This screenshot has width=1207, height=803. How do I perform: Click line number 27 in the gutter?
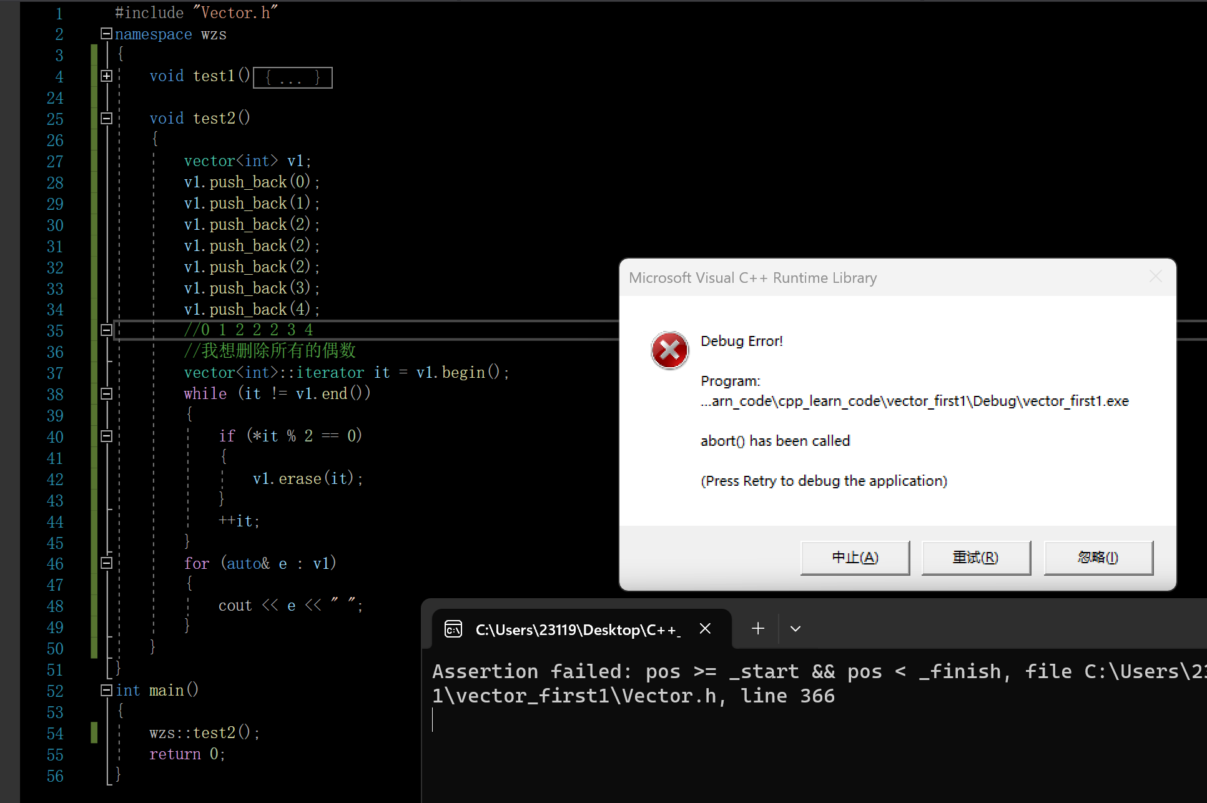(x=55, y=162)
